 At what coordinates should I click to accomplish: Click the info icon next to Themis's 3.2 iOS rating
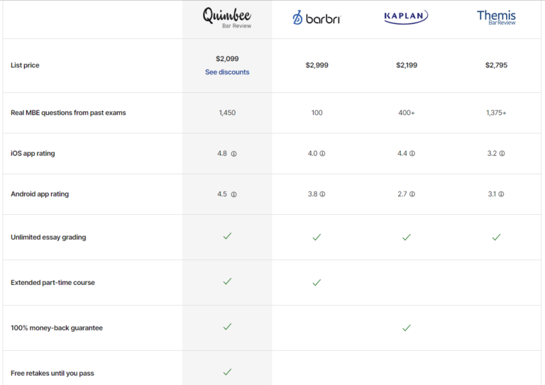coord(502,153)
